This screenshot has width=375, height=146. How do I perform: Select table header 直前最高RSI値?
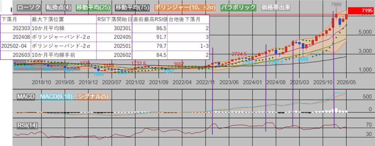pyautogui.click(x=150, y=19)
